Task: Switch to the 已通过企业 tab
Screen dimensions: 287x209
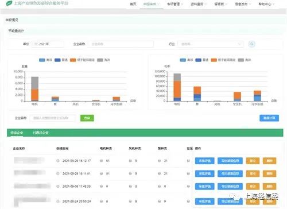Action: 40,133
